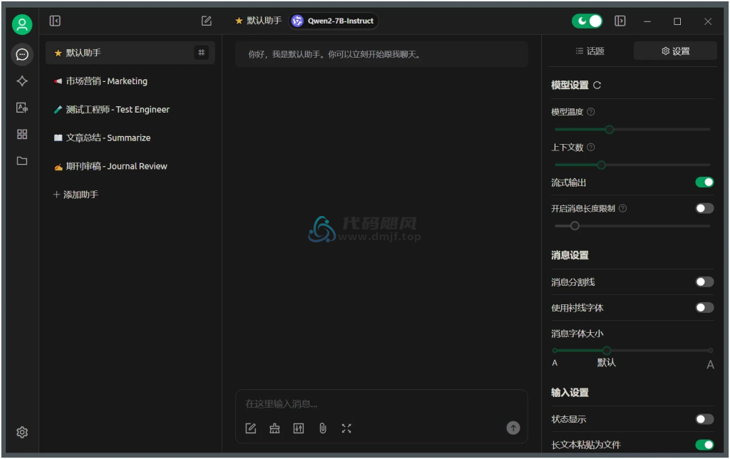This screenshot has height=459, width=730.
Task: Create a new topic with header pencil icon
Action: coord(206,21)
